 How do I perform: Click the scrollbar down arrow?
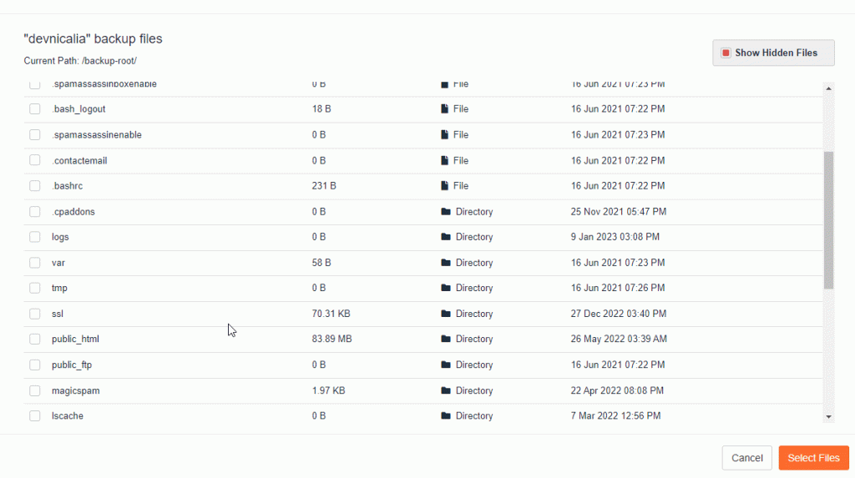click(x=828, y=416)
